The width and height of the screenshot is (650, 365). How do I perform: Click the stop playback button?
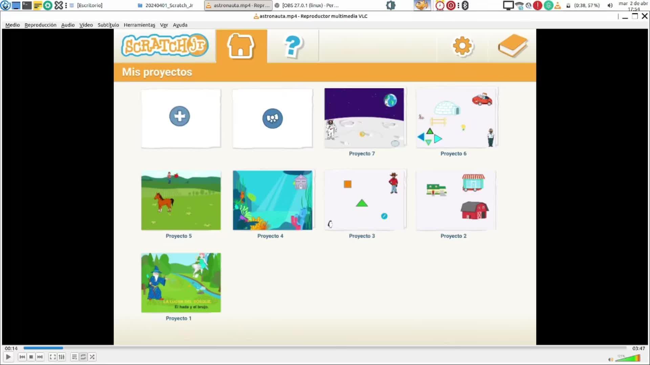click(x=31, y=357)
